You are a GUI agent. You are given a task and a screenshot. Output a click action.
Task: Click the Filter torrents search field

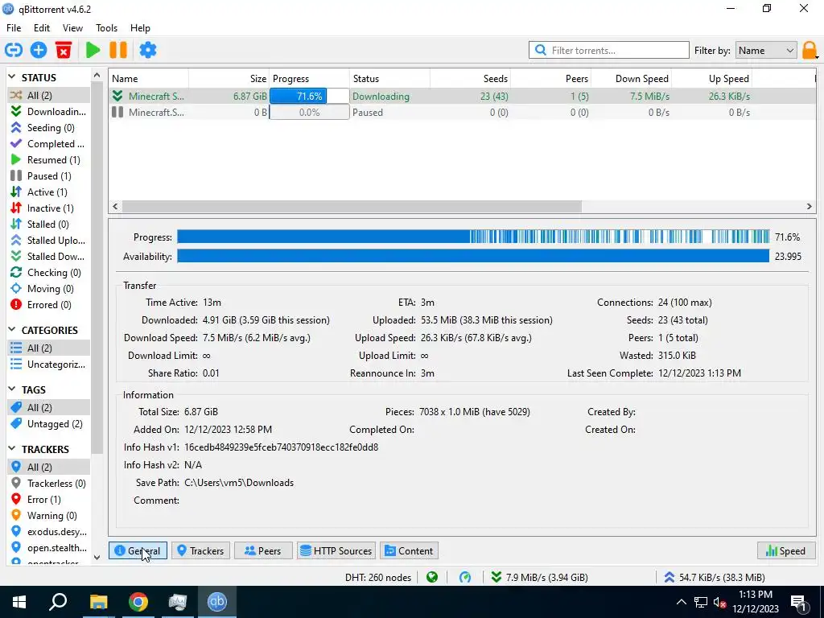[609, 51]
